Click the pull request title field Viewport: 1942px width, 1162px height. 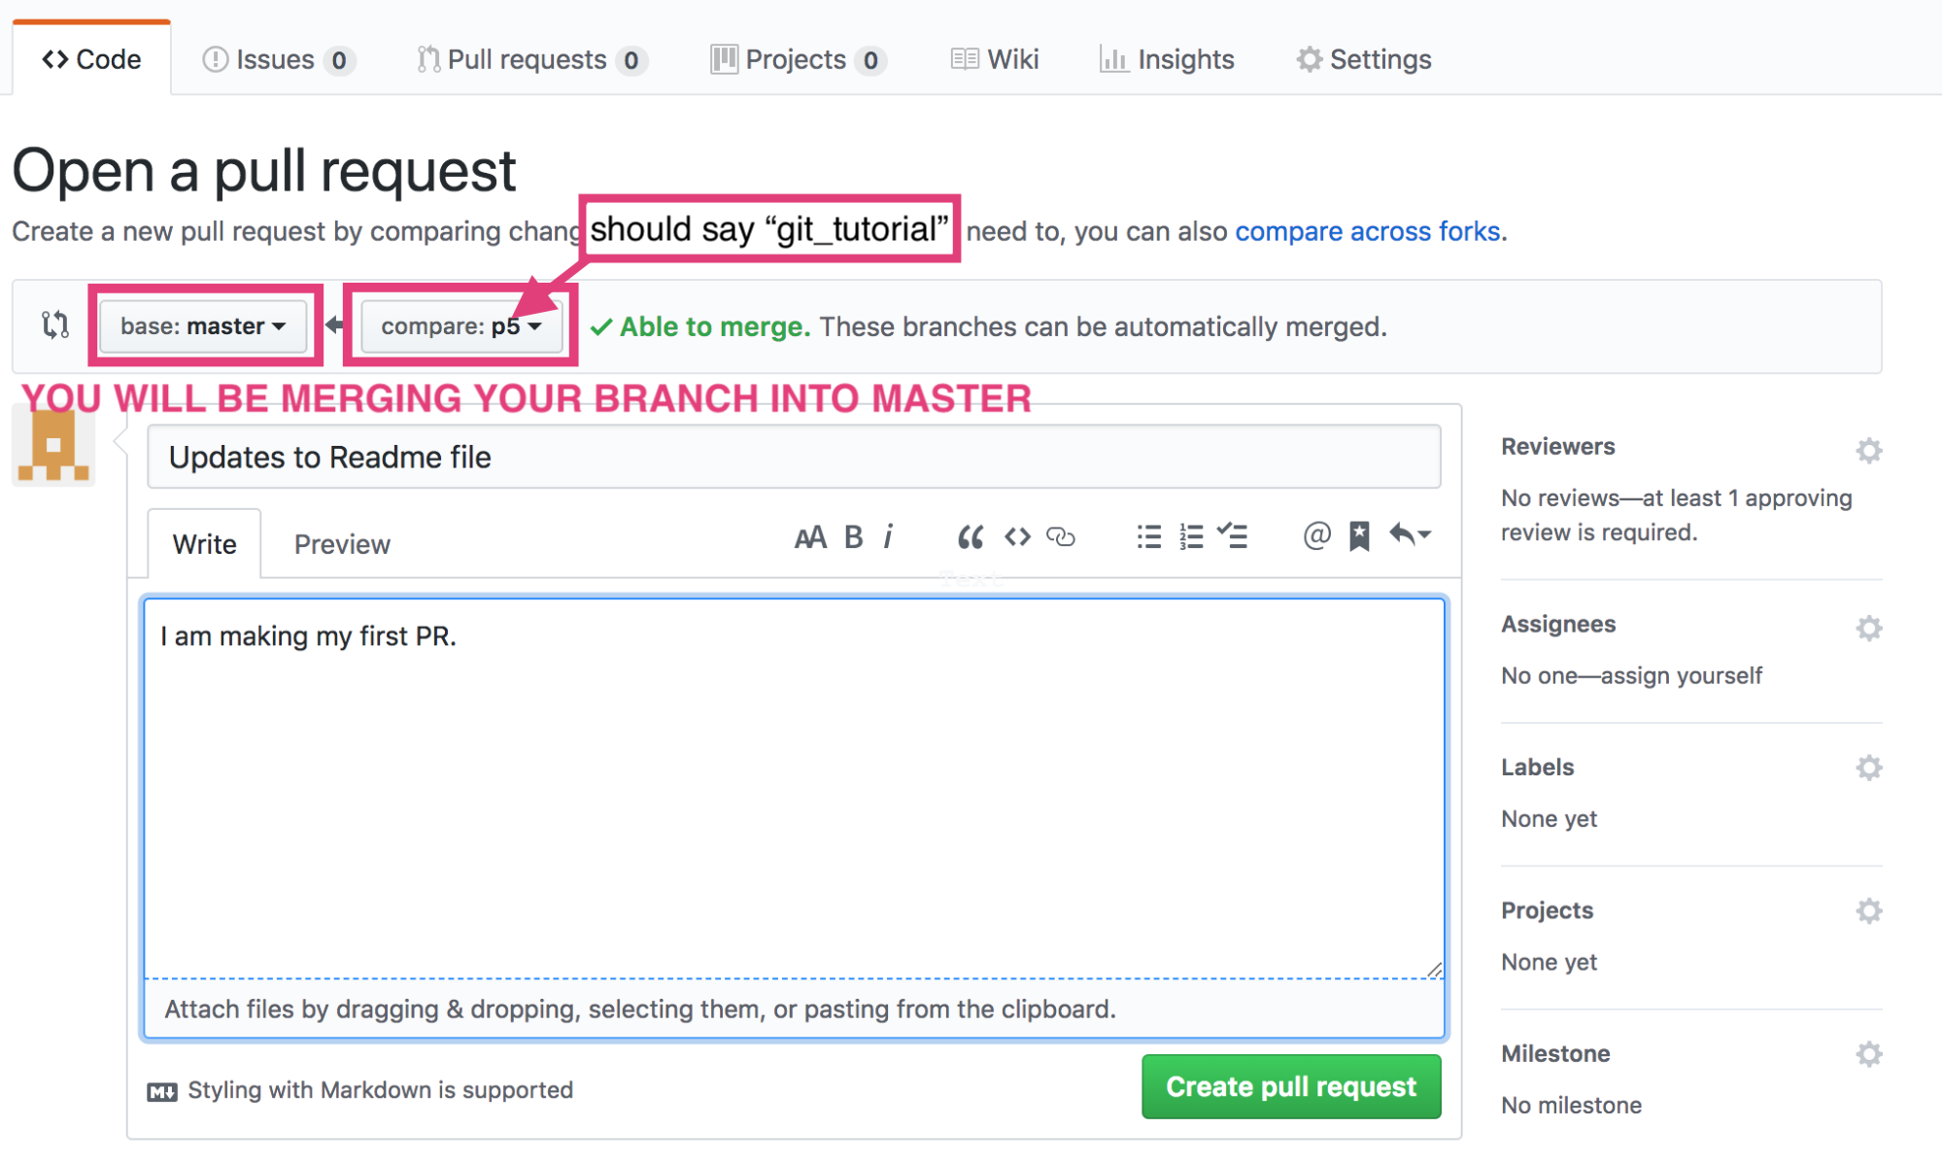tap(793, 457)
